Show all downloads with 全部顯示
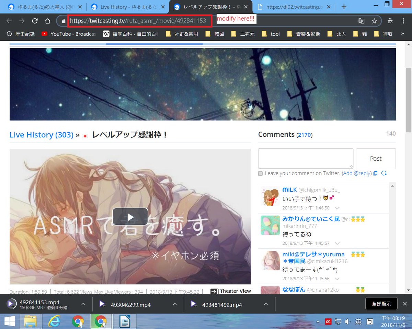 point(381,304)
